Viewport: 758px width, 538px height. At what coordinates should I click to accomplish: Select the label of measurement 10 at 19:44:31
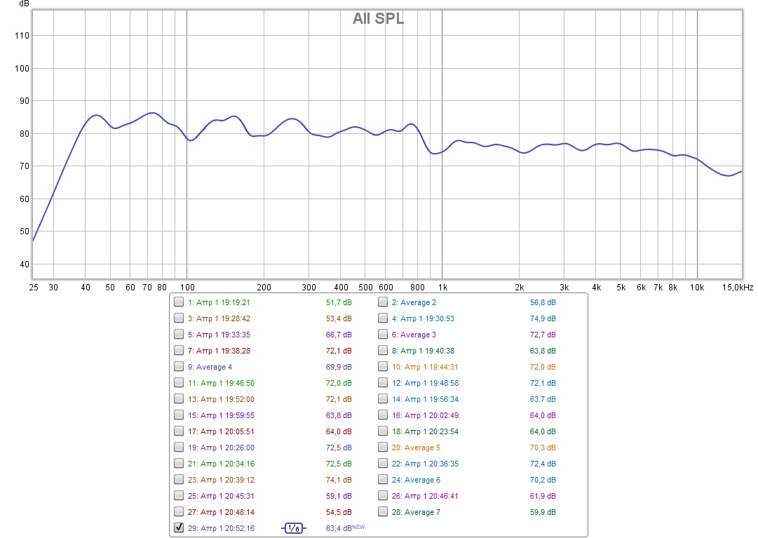pyautogui.click(x=424, y=367)
